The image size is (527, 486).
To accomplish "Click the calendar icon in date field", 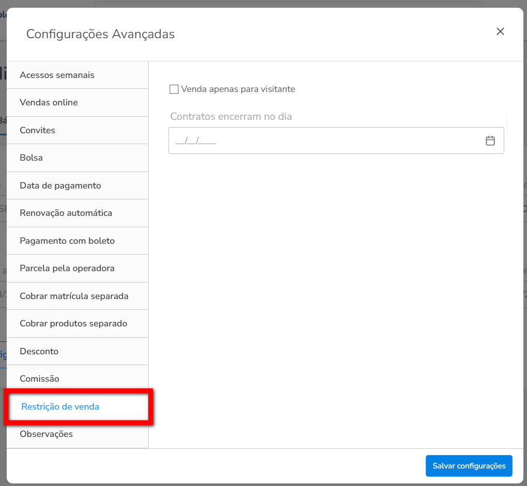I will pyautogui.click(x=490, y=140).
